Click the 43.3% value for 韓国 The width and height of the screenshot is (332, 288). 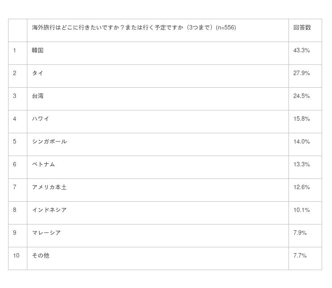coord(301,51)
